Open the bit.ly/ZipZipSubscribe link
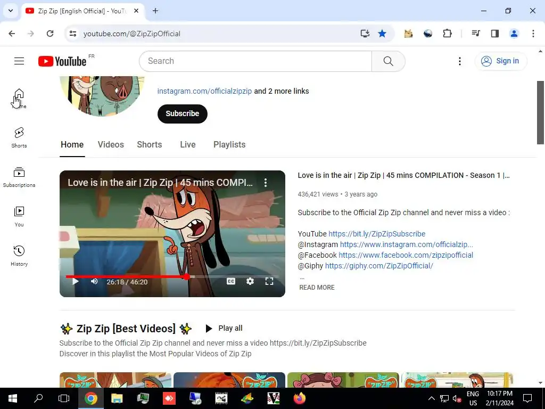545x409 pixels. pos(377,234)
